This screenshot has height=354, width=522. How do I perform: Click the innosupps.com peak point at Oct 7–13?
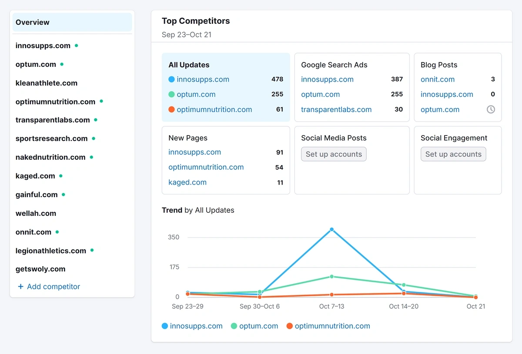(x=332, y=229)
